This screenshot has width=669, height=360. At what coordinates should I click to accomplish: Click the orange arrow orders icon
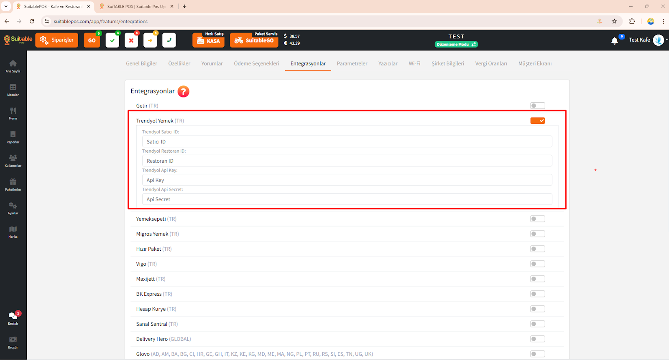[x=150, y=40]
